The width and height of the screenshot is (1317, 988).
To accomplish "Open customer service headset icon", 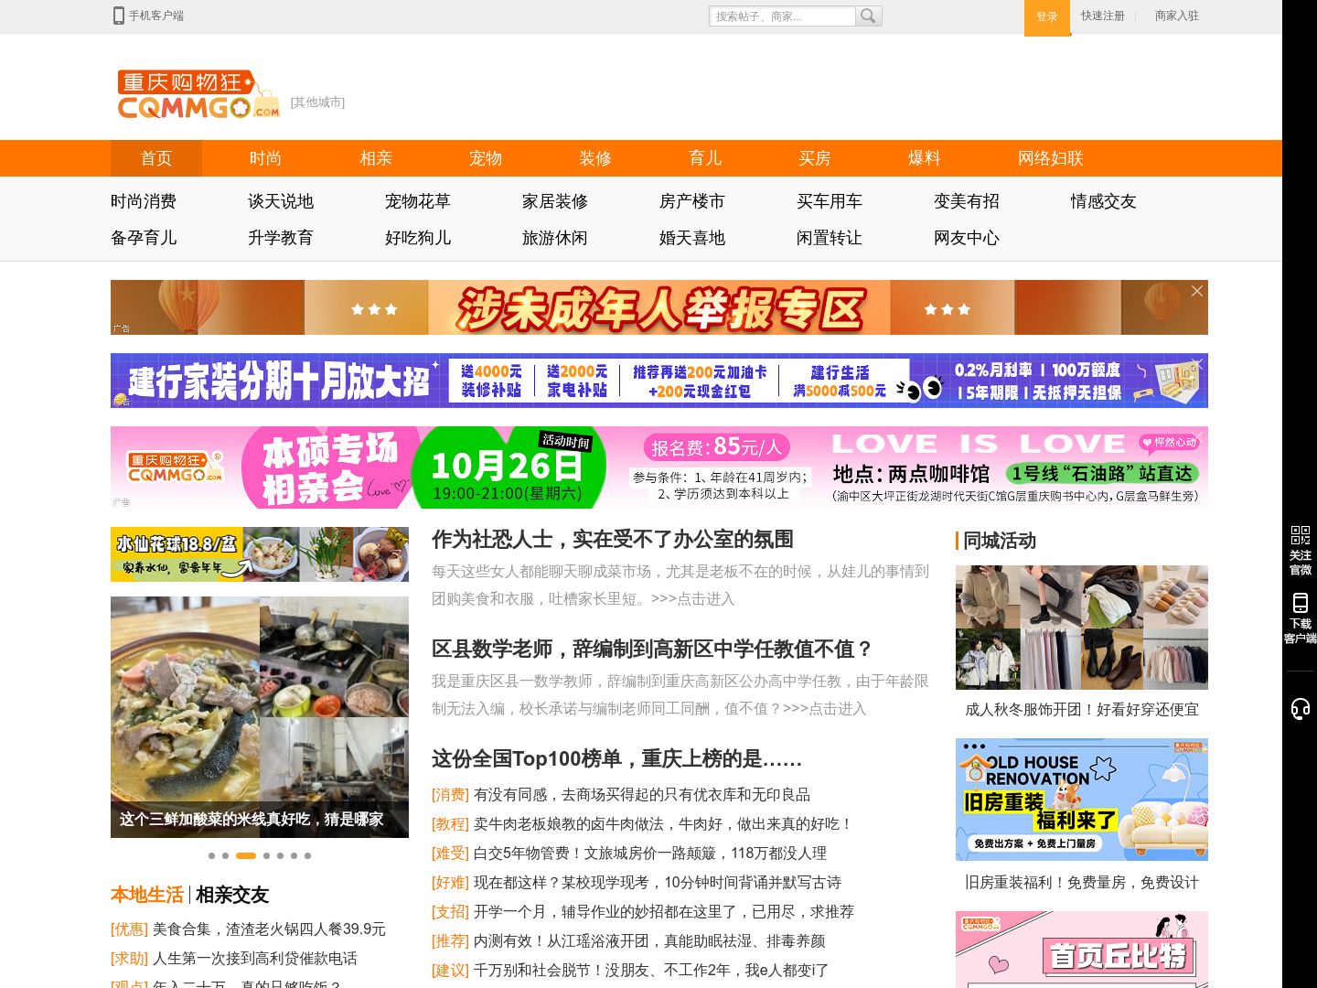I will 1300,709.
